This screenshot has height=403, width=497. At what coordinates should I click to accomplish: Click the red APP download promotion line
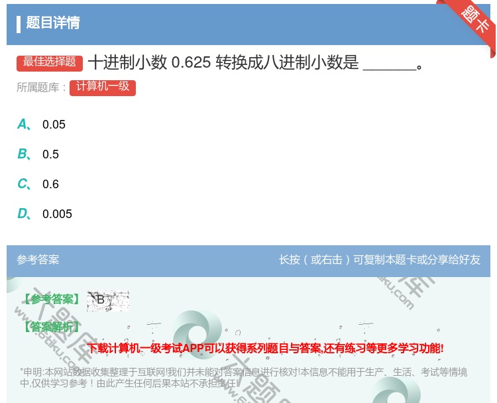click(265, 348)
